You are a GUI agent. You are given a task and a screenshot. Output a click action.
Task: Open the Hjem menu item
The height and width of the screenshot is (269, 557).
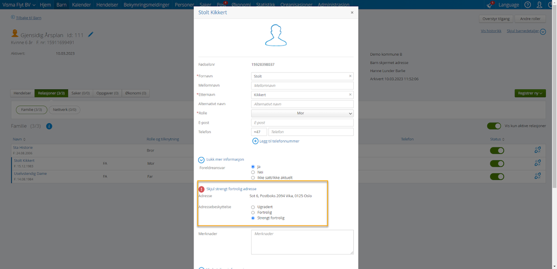click(x=45, y=4)
